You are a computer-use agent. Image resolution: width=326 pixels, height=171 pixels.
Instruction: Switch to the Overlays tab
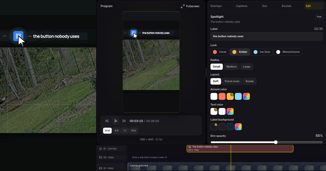tap(216, 6)
